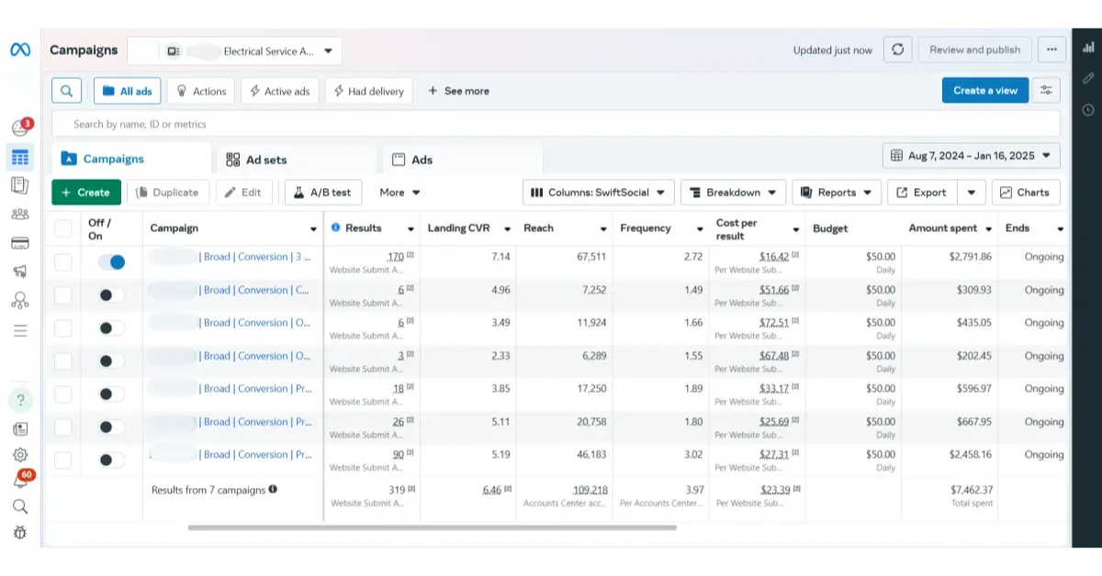Open the More actions dropdown
The width and height of the screenshot is (1102, 576).
point(399,193)
